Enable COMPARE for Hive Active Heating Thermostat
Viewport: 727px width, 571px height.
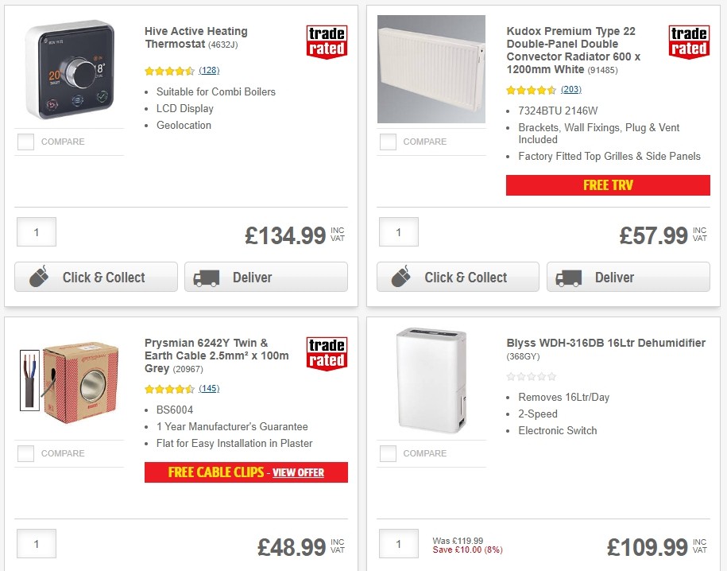(25, 142)
